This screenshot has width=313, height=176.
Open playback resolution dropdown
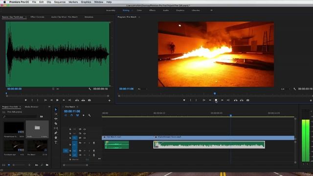[x=286, y=89]
